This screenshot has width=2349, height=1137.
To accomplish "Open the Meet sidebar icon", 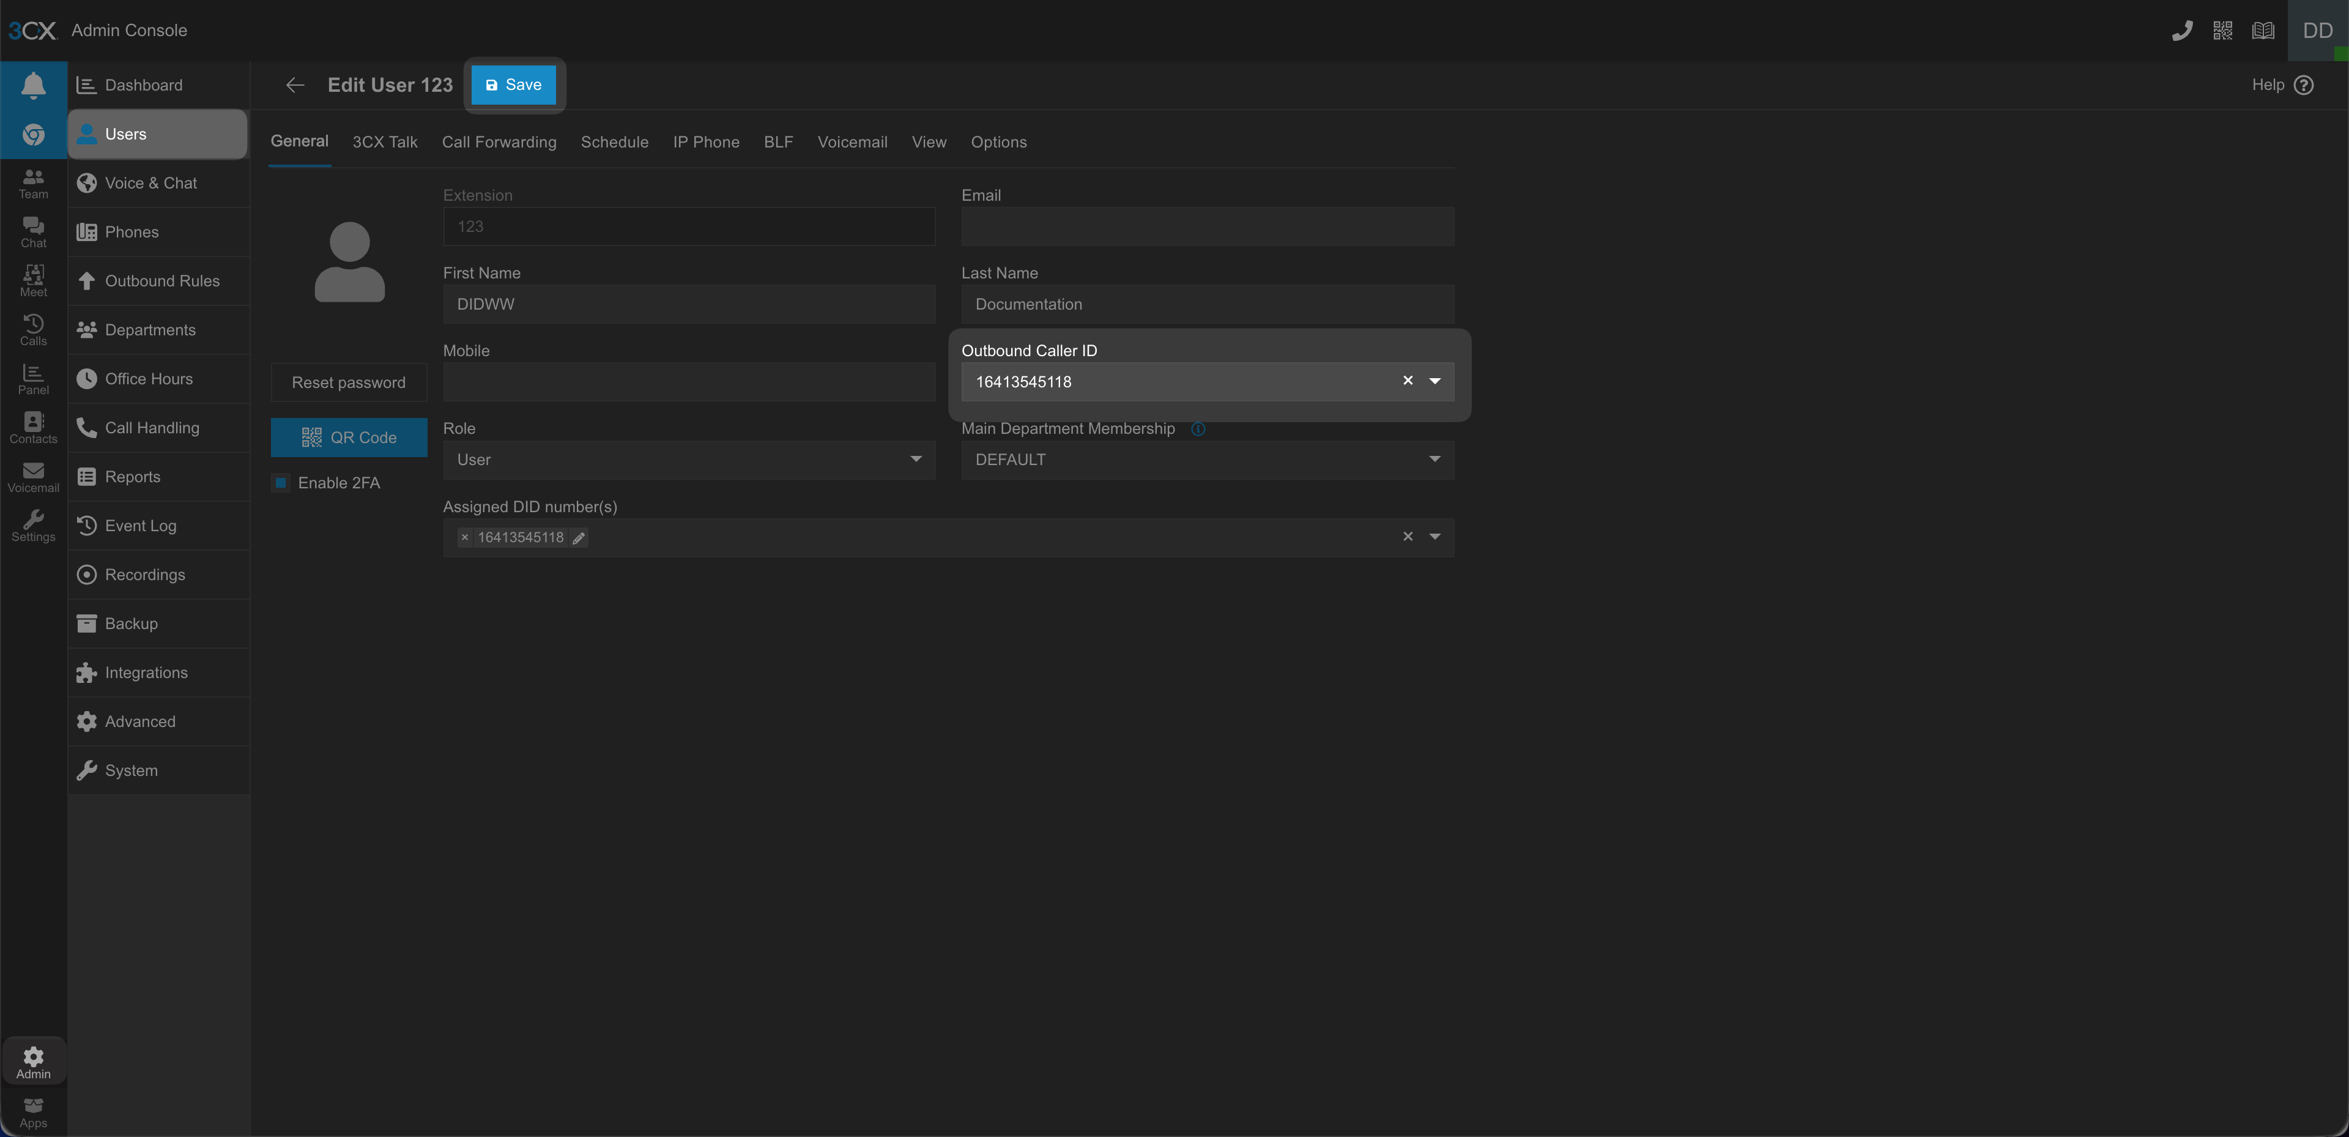I will tap(33, 280).
